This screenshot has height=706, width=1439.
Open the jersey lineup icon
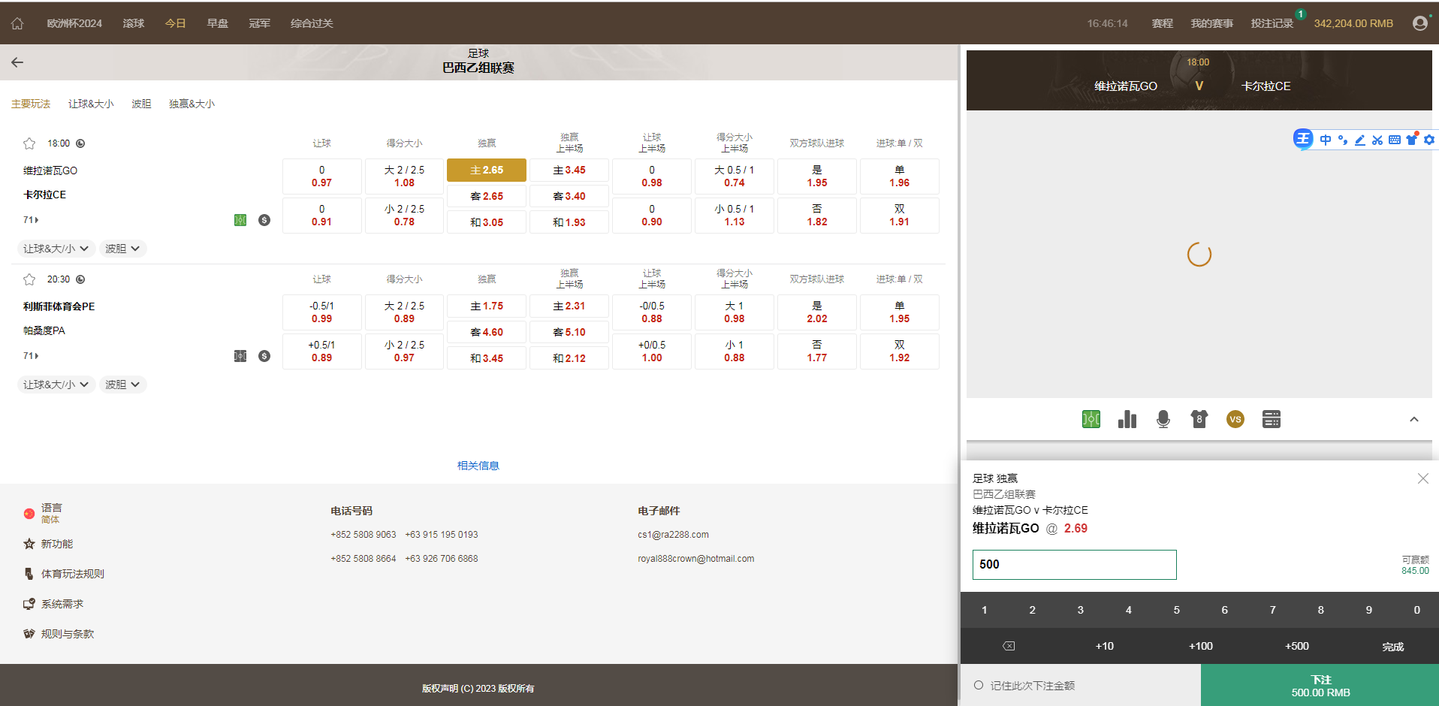click(1199, 419)
